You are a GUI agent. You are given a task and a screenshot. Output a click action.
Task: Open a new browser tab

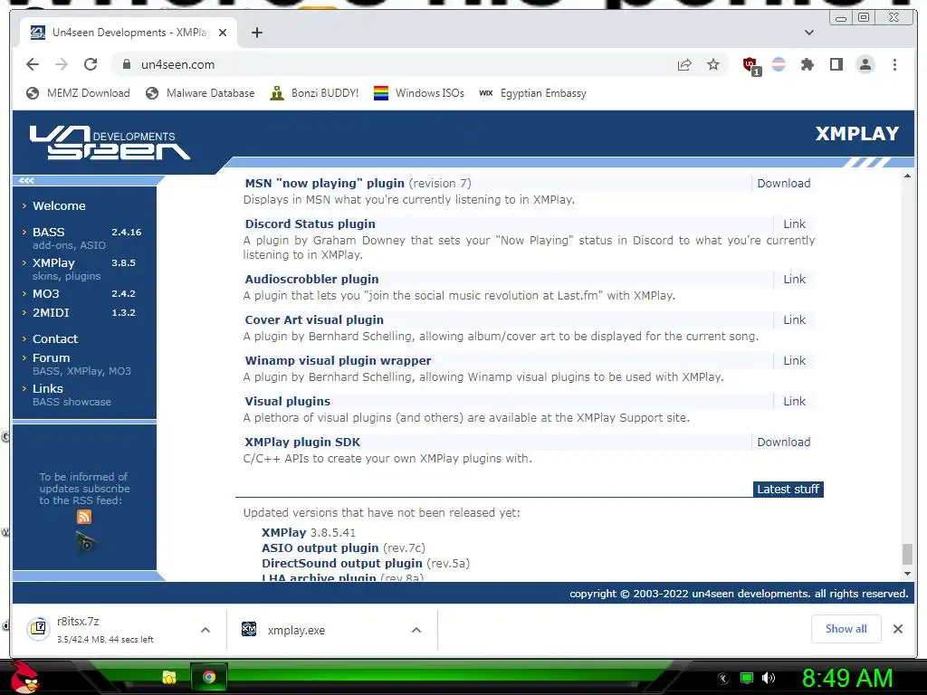(256, 33)
